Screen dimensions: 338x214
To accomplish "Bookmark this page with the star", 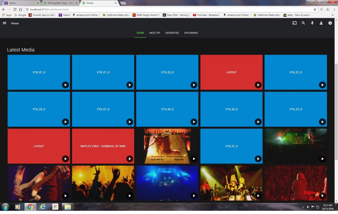I will pos(315,9).
